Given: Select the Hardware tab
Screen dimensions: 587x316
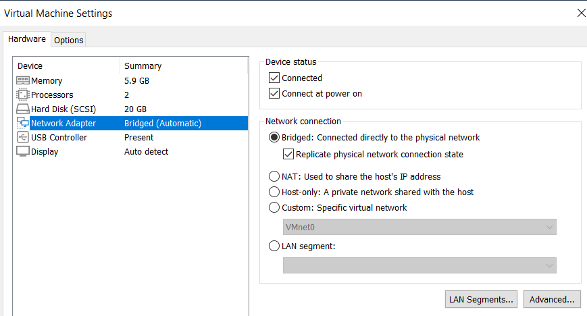Looking at the screenshot, I should (27, 39).
